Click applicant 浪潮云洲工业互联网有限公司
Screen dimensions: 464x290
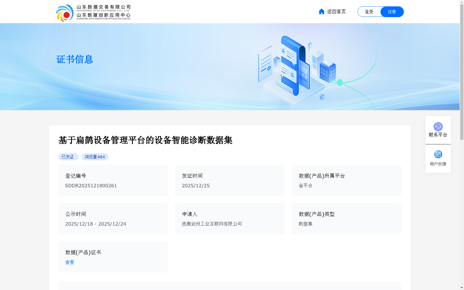212,224
